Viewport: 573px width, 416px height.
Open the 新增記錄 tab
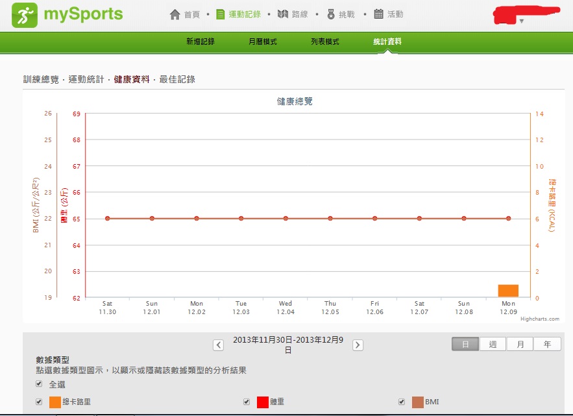coord(201,42)
